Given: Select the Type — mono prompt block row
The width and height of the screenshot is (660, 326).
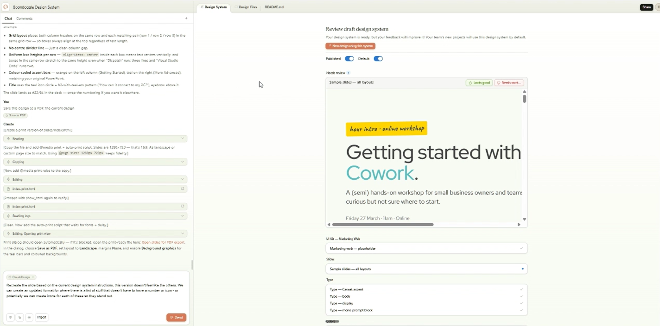Looking at the screenshot, I should [x=426, y=310].
